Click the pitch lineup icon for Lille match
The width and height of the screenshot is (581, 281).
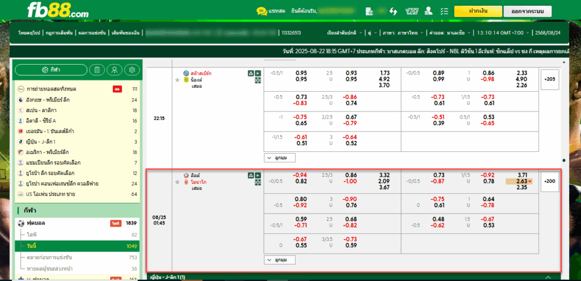[258, 182]
